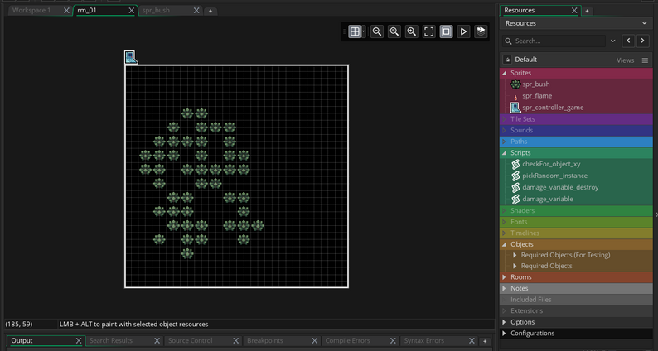Switch to the spr_bush tab

pos(156,11)
